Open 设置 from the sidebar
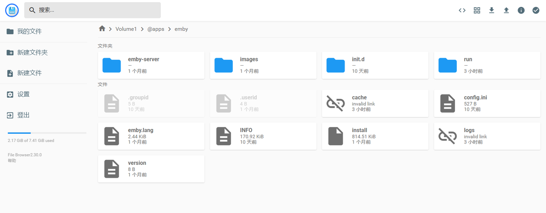Screen dimensions: 546x213 pos(44,95)
